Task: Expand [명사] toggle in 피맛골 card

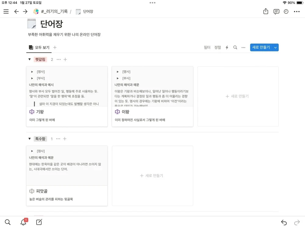Action: coord(32,151)
